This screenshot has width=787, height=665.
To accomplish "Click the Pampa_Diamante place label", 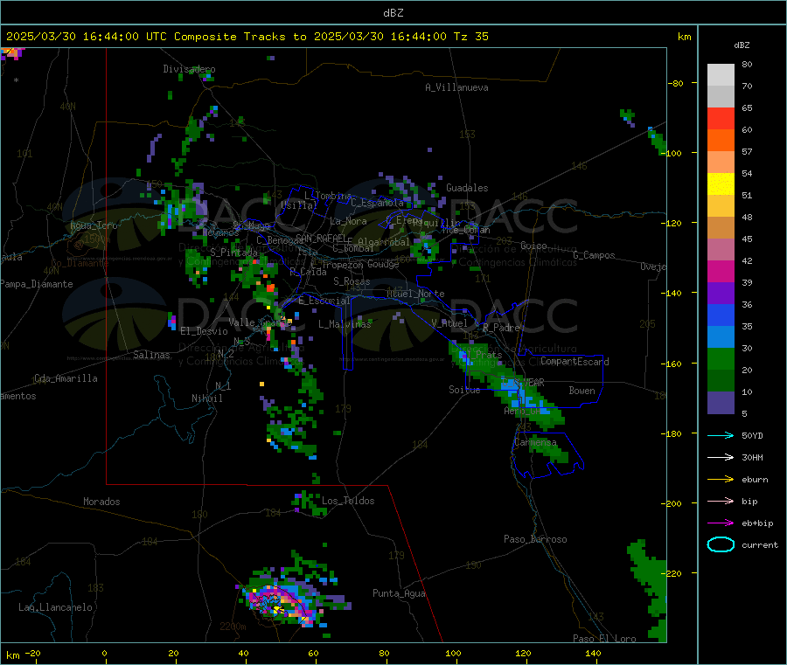I will point(37,284).
